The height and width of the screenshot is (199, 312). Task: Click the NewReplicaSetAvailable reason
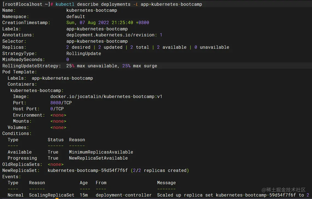(98, 158)
